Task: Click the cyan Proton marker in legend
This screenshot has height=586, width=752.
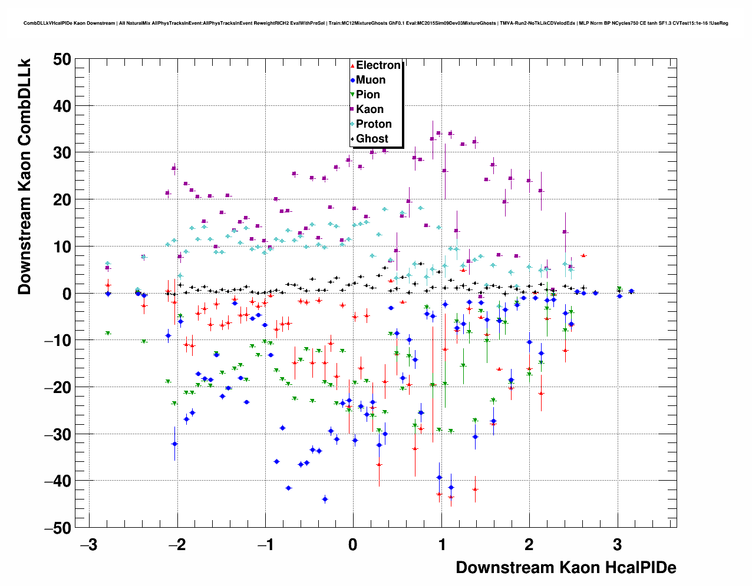Action: (352, 124)
